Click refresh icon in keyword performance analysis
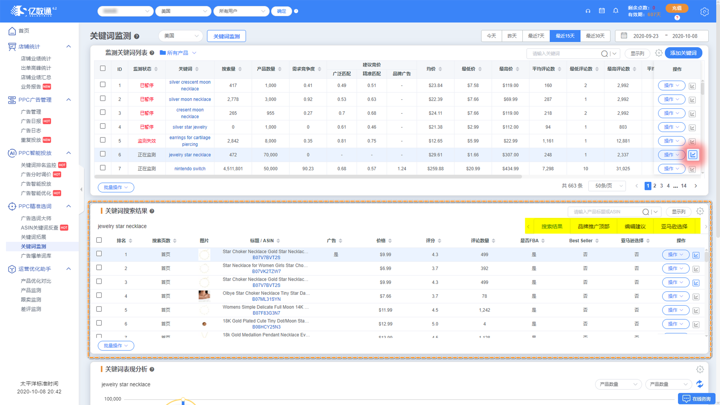The height and width of the screenshot is (405, 720). coord(699,384)
